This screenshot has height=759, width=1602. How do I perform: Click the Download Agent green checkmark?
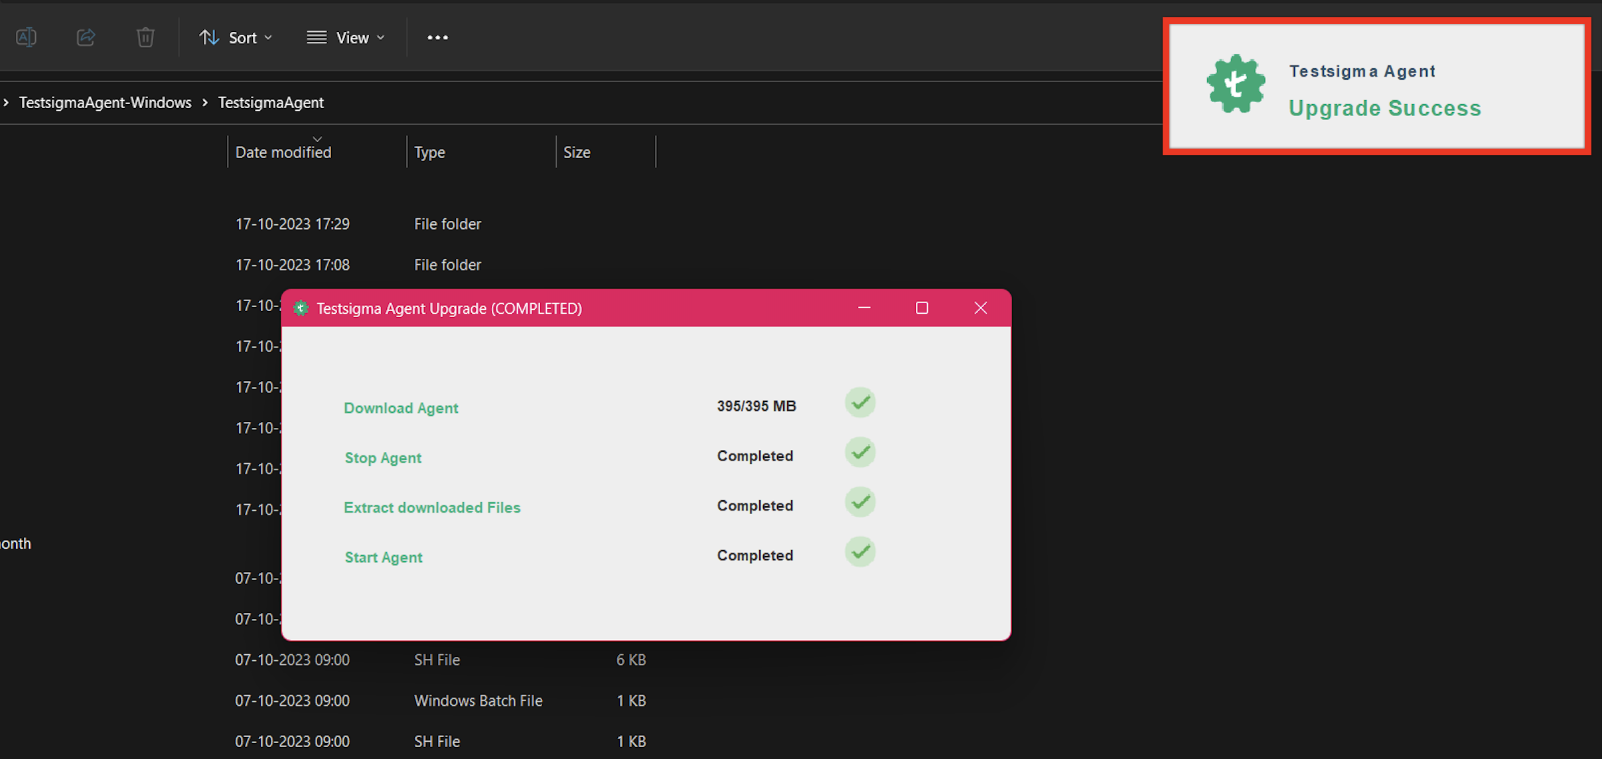pyautogui.click(x=860, y=403)
